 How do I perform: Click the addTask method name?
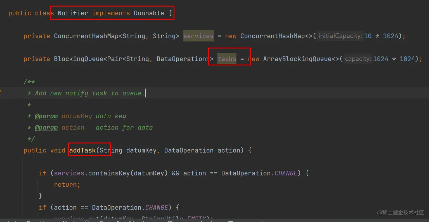point(82,150)
